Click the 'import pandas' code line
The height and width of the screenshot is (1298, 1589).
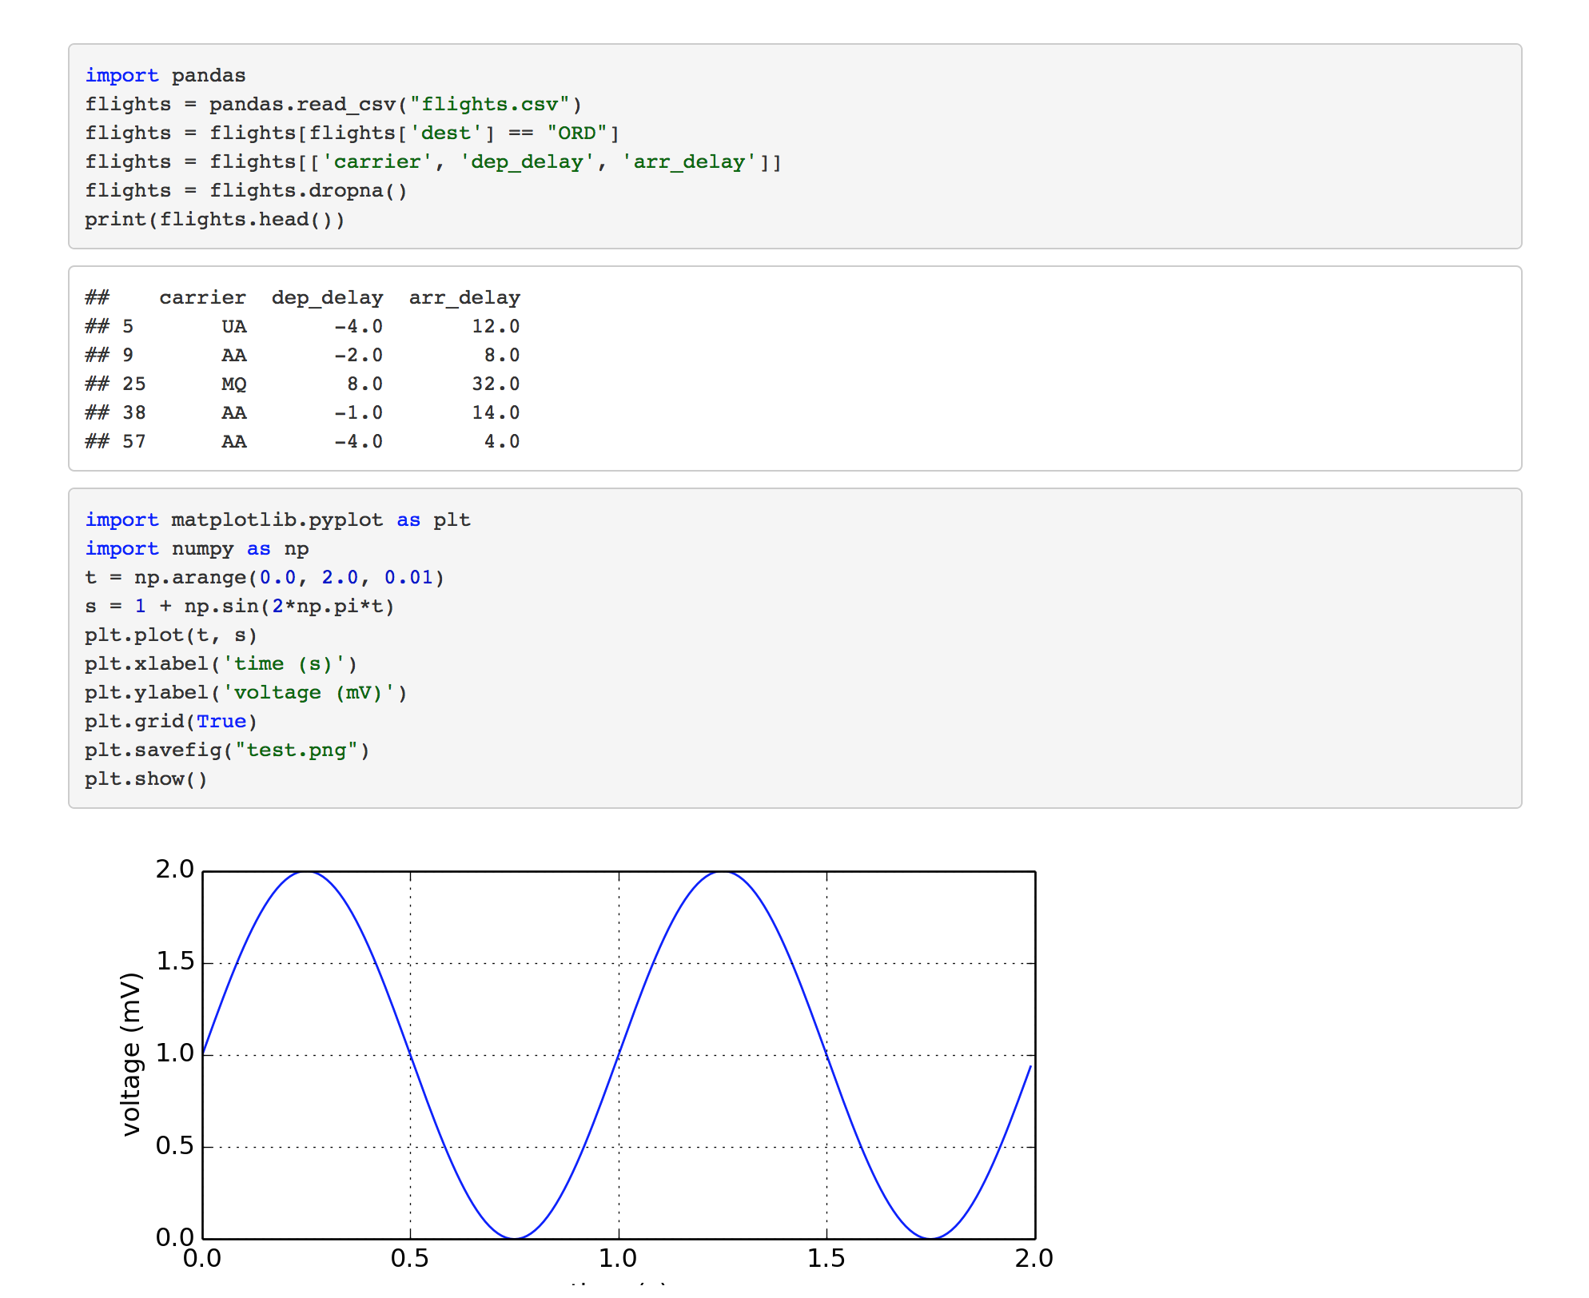coord(165,75)
